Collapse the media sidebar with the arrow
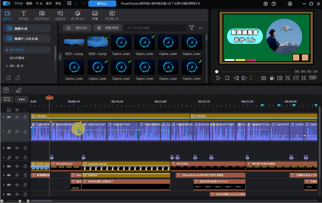The image size is (322, 203). [60, 57]
